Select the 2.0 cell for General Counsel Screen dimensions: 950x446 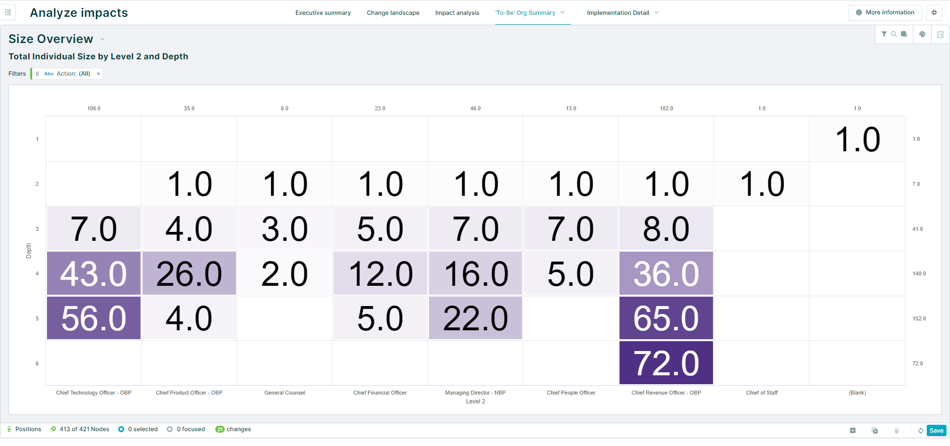coord(285,273)
